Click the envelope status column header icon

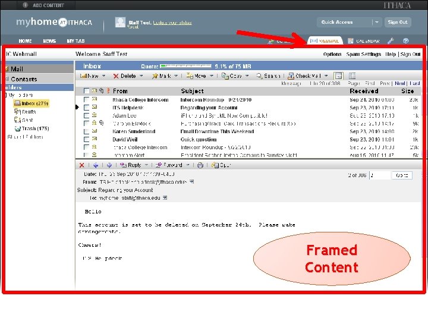95,90
